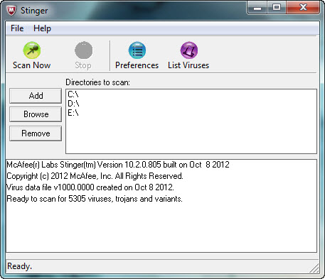Image resolution: width=325 pixels, height=279 pixels.
Task: Click the McAfee shield icon in title bar
Action: [11, 11]
